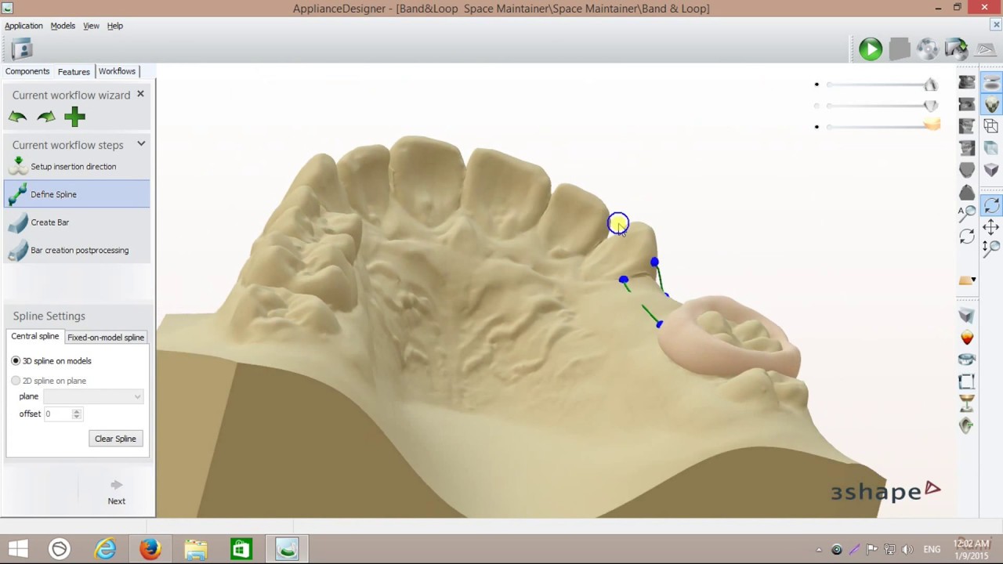Select 2D spline on plane radio button
Image resolution: width=1003 pixels, height=564 pixels.
(16, 381)
